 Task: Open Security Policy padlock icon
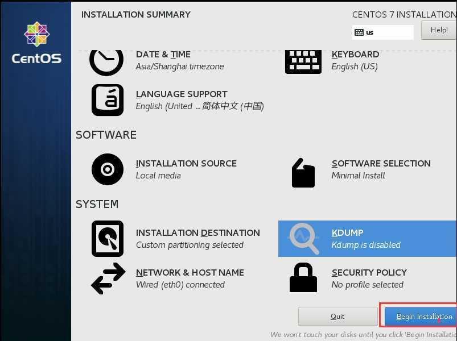coord(303,277)
